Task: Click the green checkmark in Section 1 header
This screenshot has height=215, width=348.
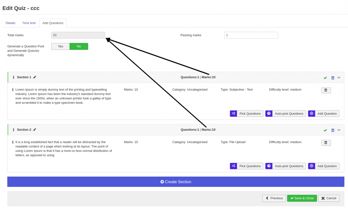Action: 325,78
